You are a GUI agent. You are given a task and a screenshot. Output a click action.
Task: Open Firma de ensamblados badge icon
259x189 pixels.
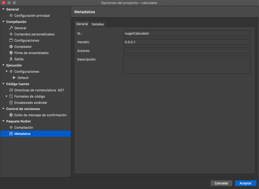point(11,53)
